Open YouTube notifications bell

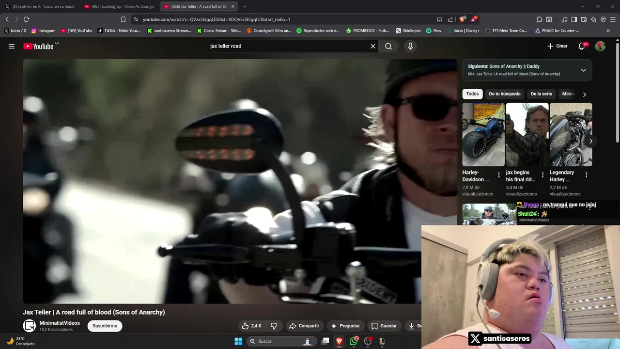point(582,46)
